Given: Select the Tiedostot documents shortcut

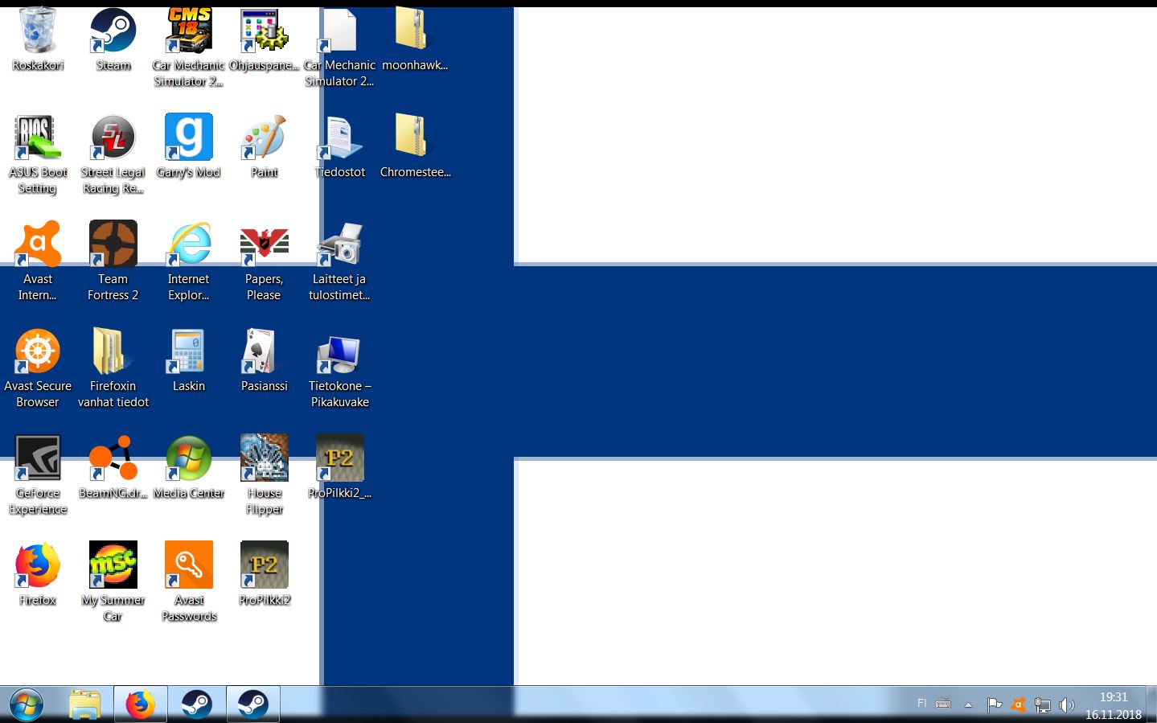Looking at the screenshot, I should tap(339, 147).
